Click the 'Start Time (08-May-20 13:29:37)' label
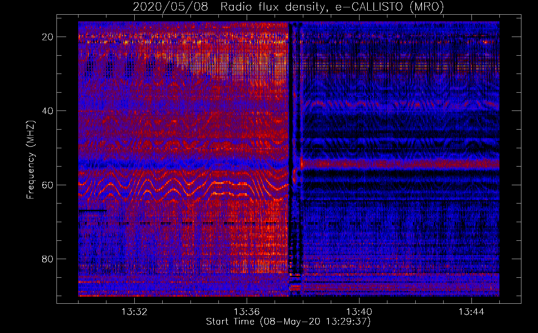This screenshot has width=538, height=333. (288, 322)
